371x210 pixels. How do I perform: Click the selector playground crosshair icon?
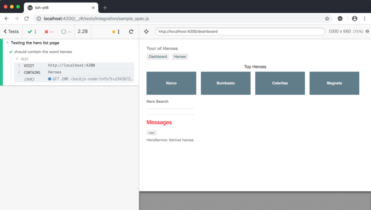point(146,31)
